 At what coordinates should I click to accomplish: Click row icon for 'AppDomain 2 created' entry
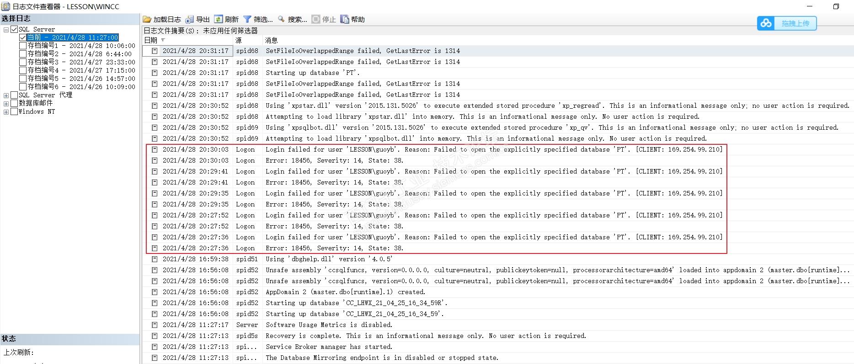(155, 292)
